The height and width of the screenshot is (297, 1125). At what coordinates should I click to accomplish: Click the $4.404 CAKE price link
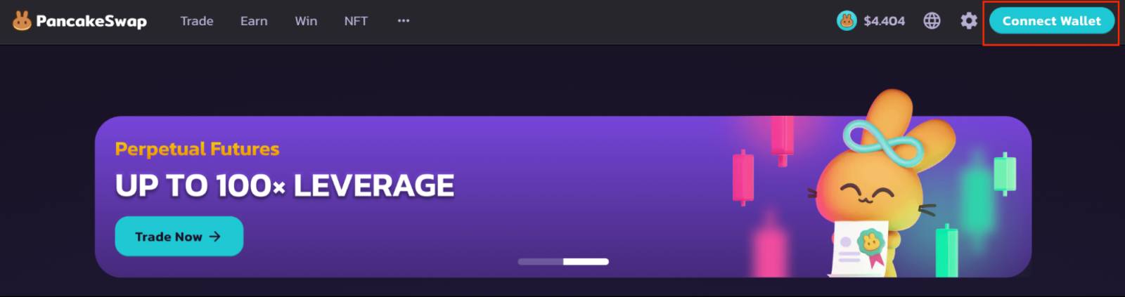(x=885, y=21)
